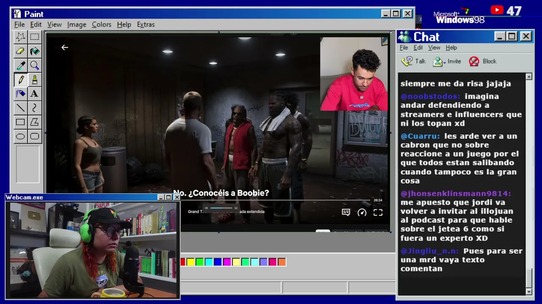Open the View menu in Chat window
Screen dimensions: 542x304
pos(434,48)
